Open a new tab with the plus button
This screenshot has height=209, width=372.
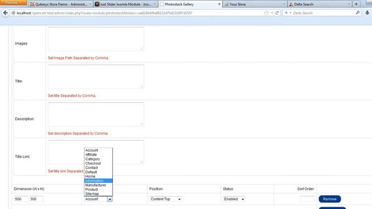(356, 4)
